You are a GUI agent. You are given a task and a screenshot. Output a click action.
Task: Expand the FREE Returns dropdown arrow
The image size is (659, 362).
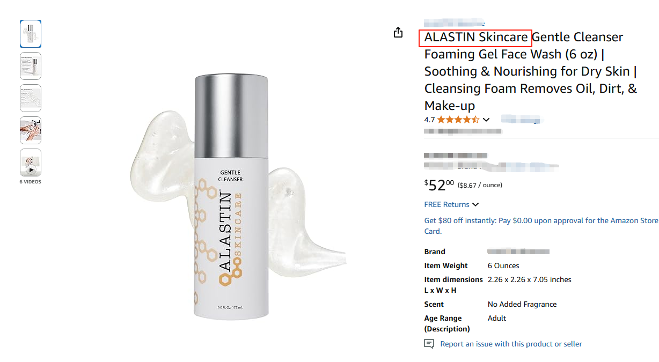475,204
